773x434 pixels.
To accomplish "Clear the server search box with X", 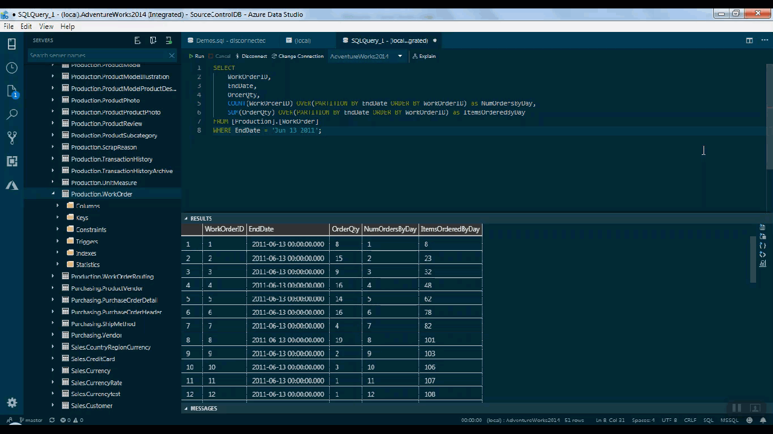I will 172,55.
